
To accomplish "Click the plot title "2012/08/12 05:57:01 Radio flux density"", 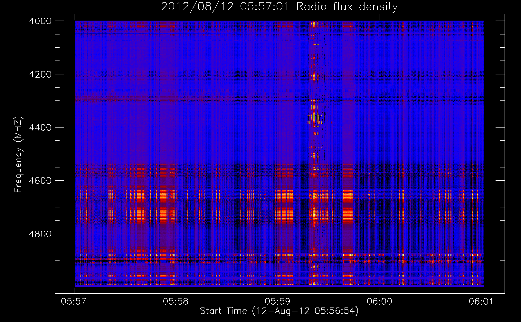I will [x=279, y=6].
